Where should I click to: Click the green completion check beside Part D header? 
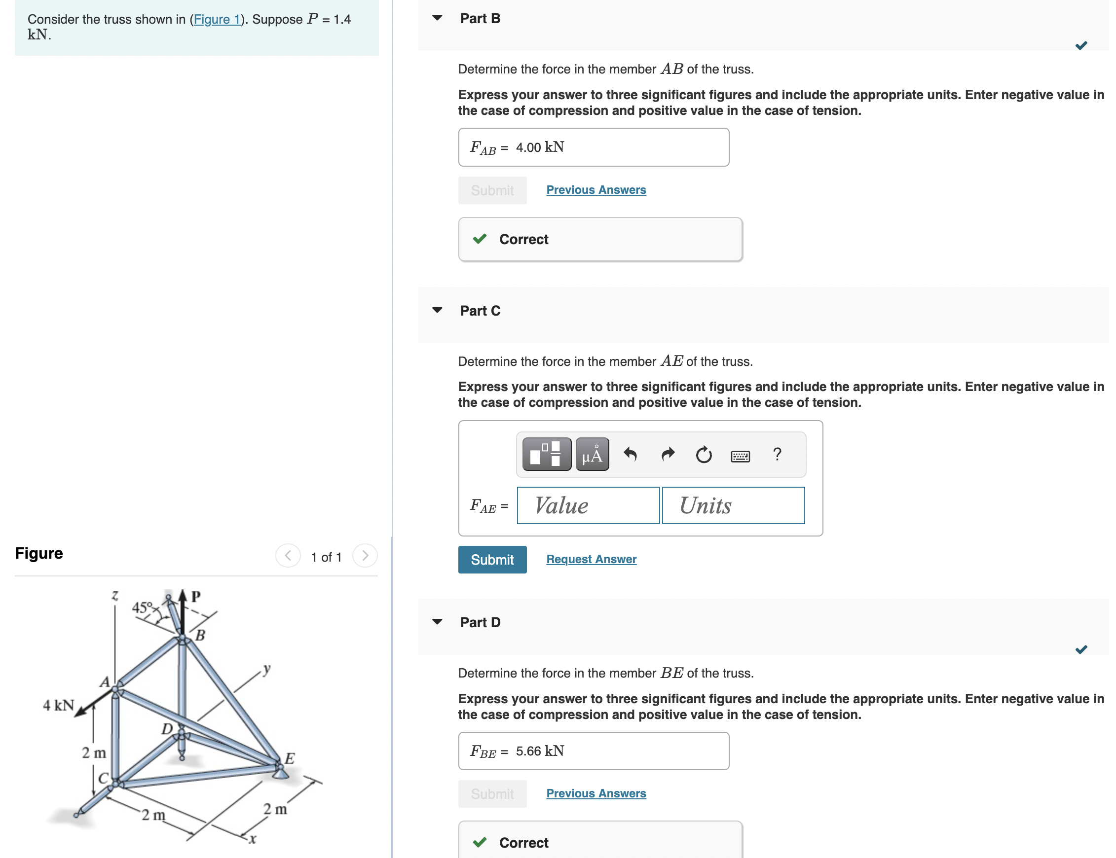[x=1082, y=649]
